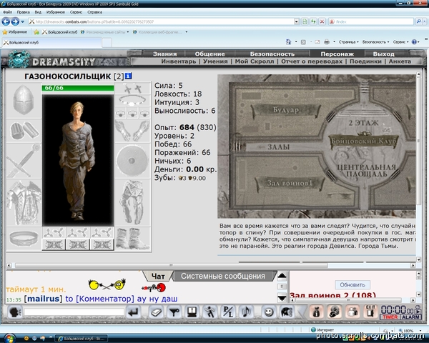Open the address bar dropdown arrow

pos(296,21)
